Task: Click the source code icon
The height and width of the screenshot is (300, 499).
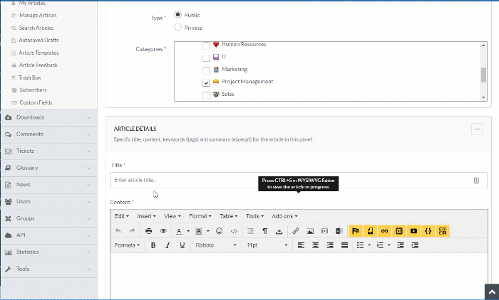Action: pos(234,231)
